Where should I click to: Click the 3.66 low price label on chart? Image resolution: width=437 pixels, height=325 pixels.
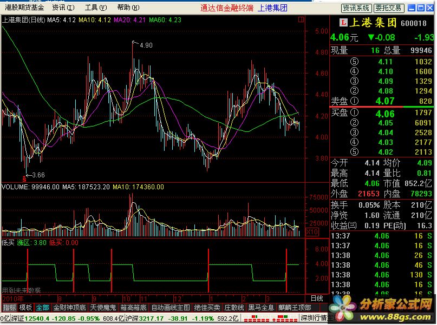pyautogui.click(x=38, y=175)
